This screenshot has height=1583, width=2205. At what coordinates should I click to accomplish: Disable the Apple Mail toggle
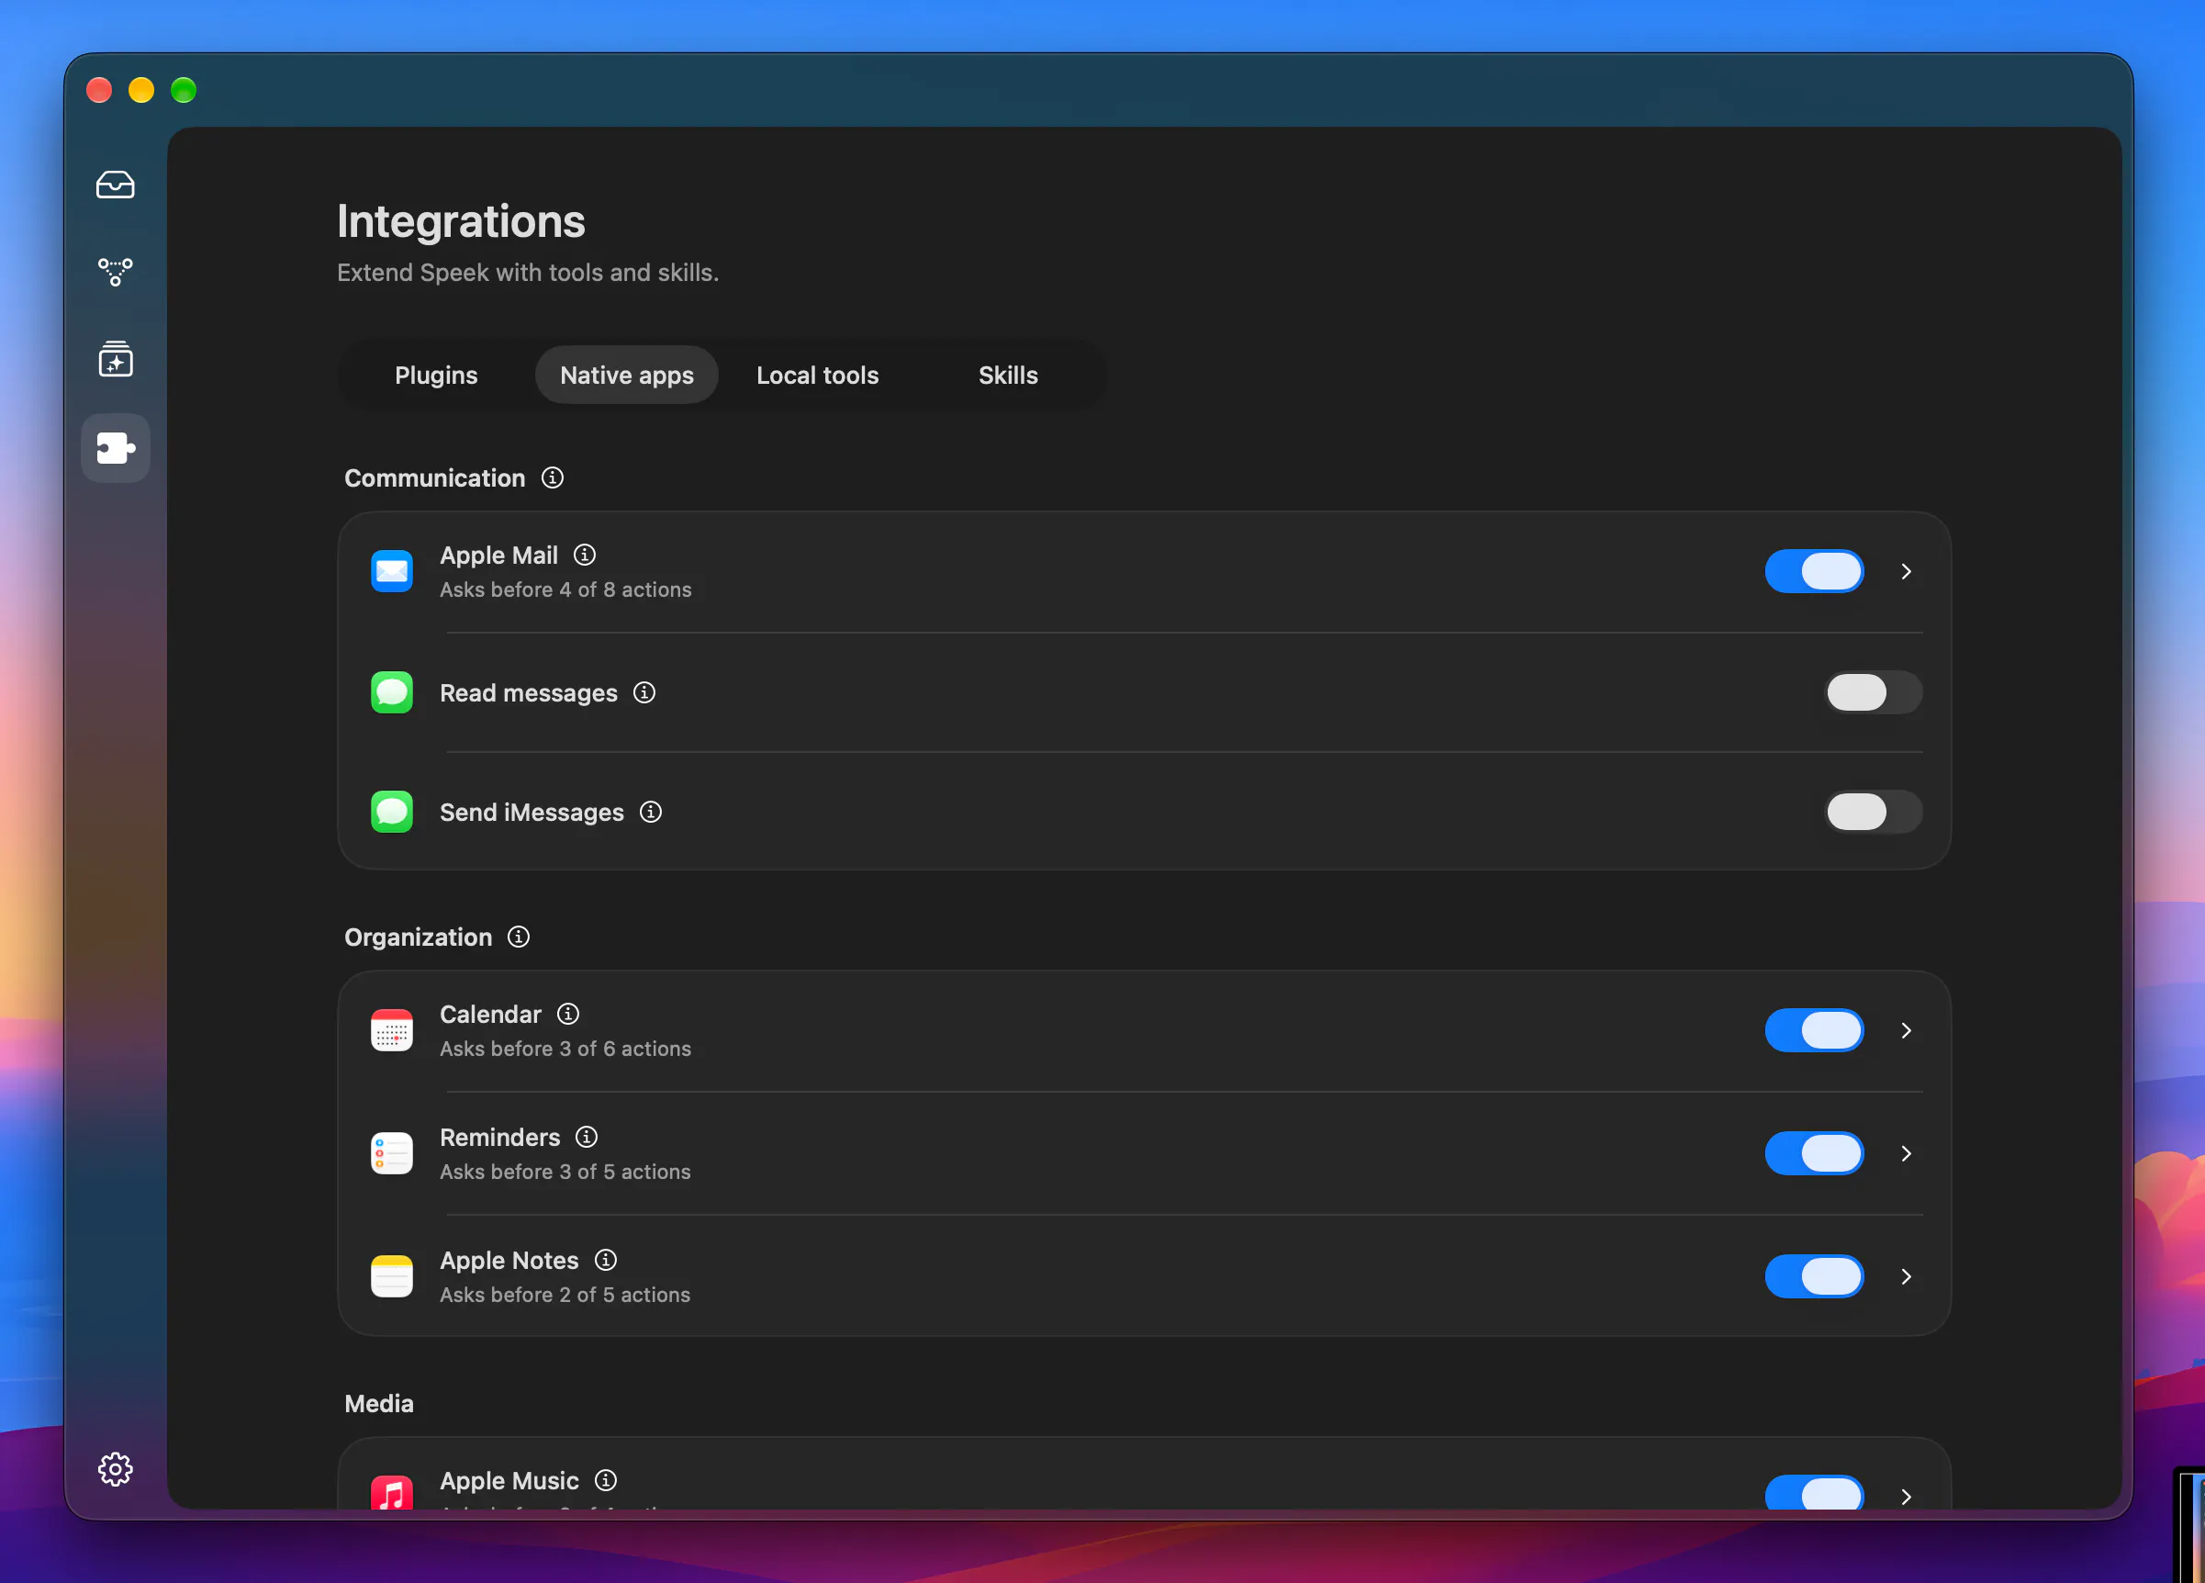coord(1814,571)
